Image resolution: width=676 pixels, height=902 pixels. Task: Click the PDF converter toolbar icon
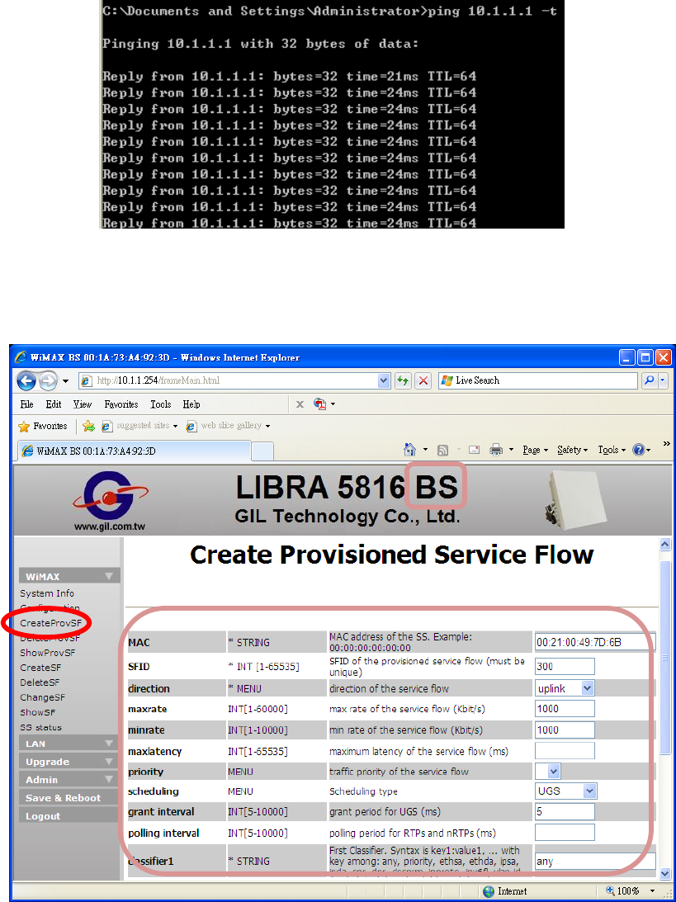point(321,404)
